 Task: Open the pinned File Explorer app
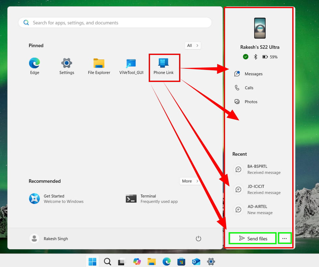(99, 66)
